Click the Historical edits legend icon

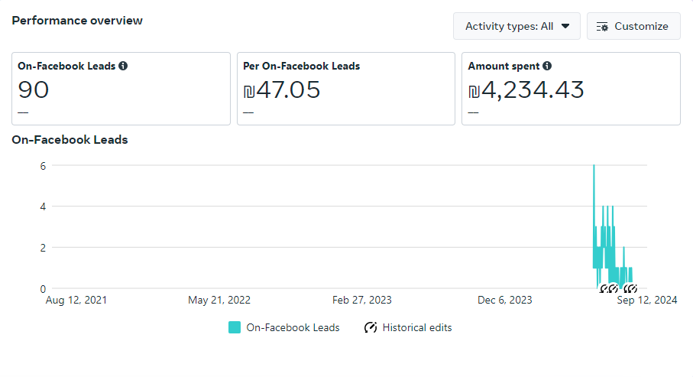[371, 327]
